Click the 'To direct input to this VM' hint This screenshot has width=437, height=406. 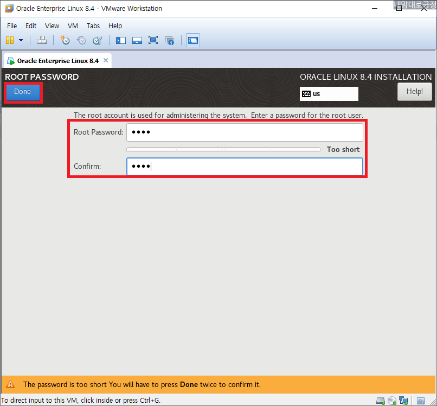point(81,401)
